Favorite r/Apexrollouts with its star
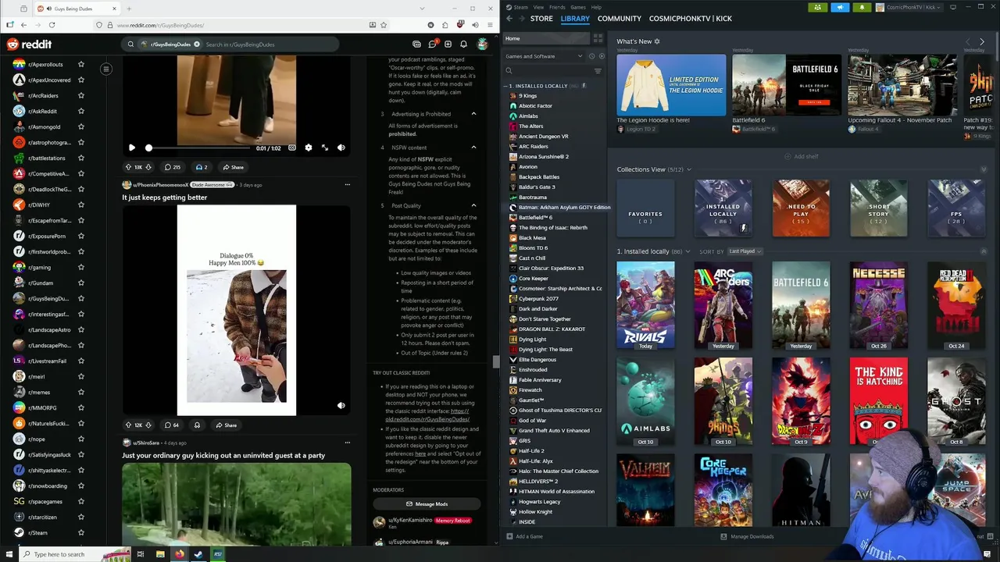This screenshot has width=1000, height=562. [x=80, y=64]
